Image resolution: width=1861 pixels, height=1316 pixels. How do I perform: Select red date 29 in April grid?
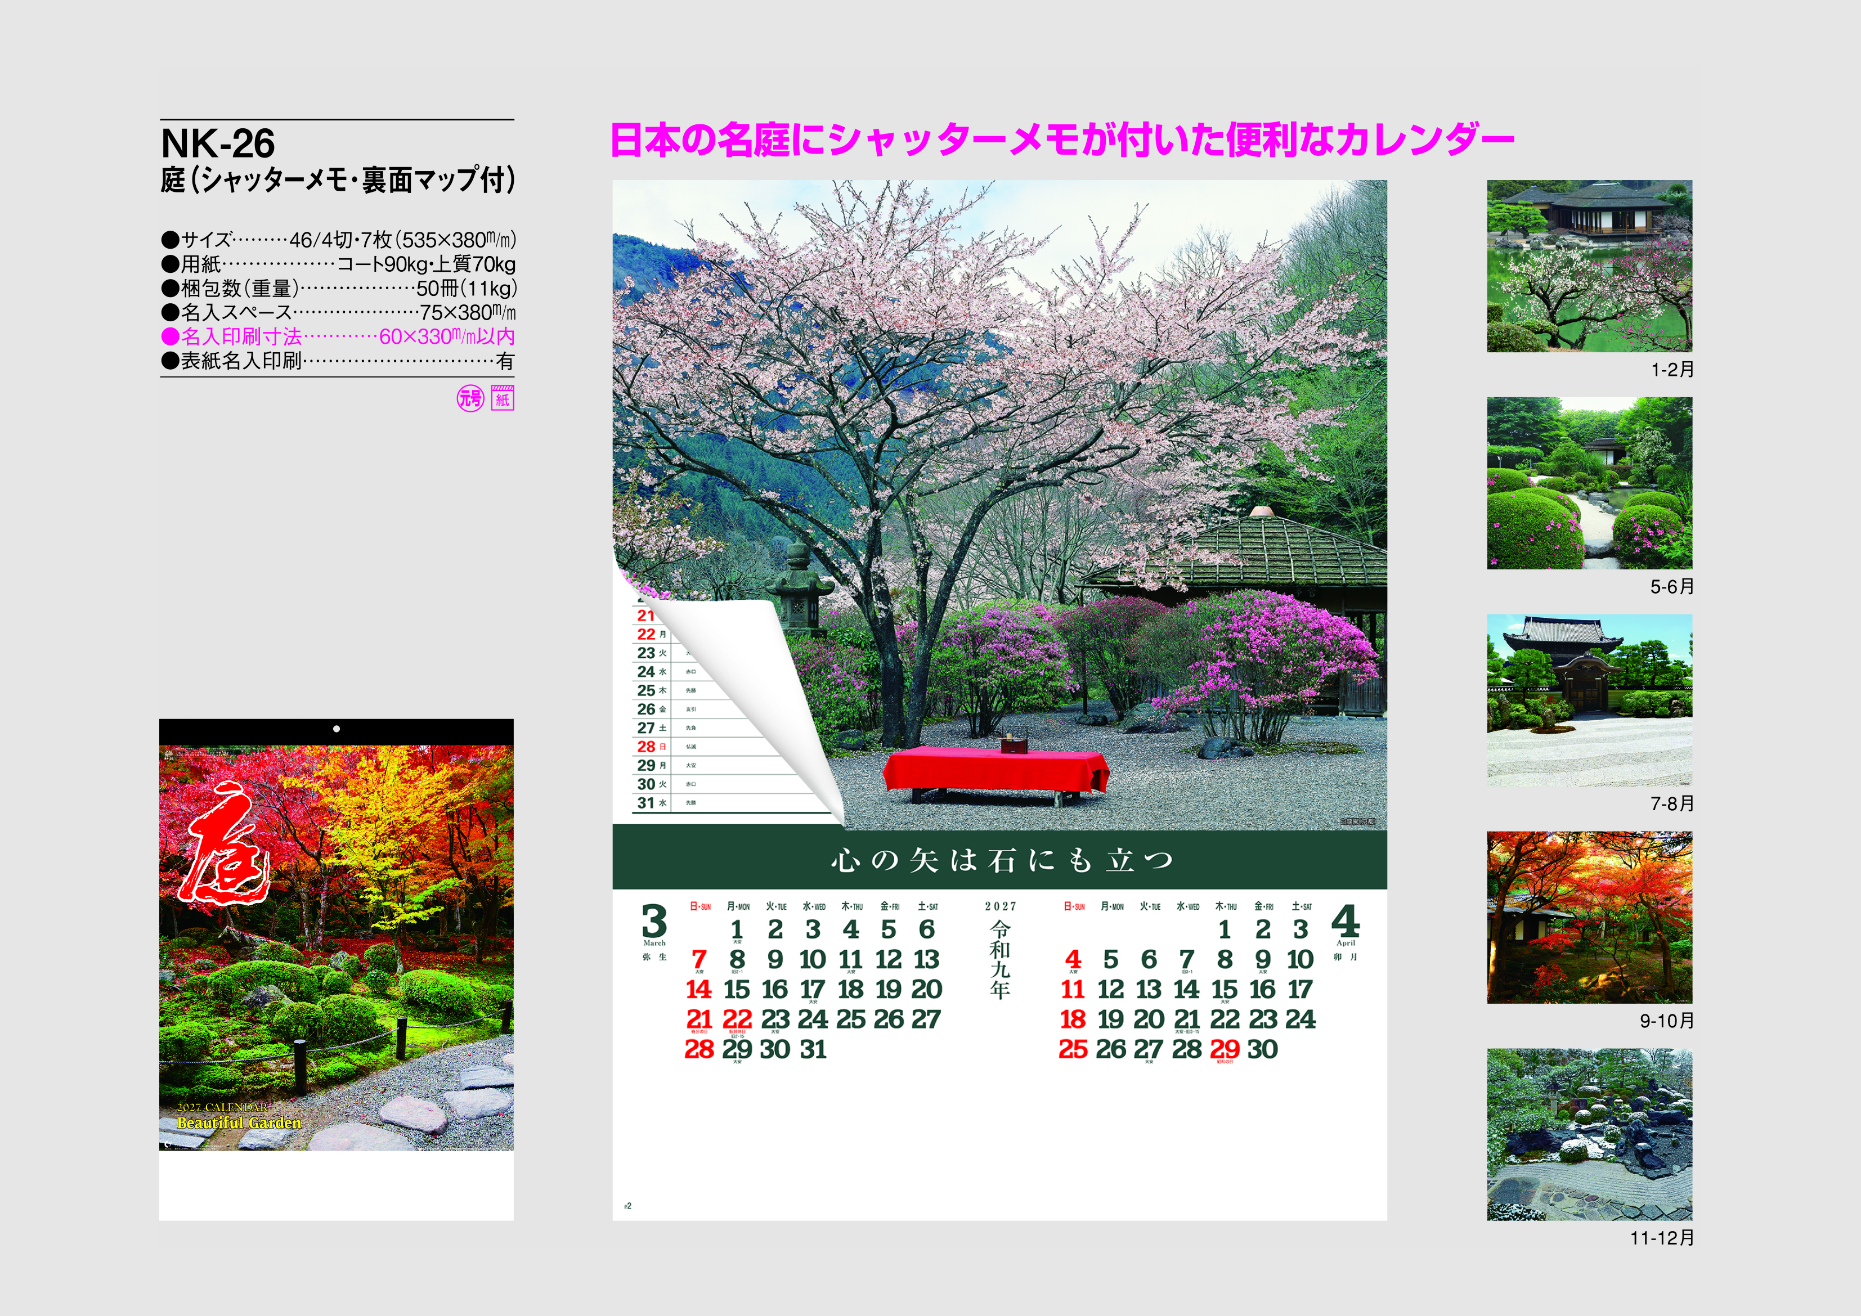click(x=1224, y=1049)
